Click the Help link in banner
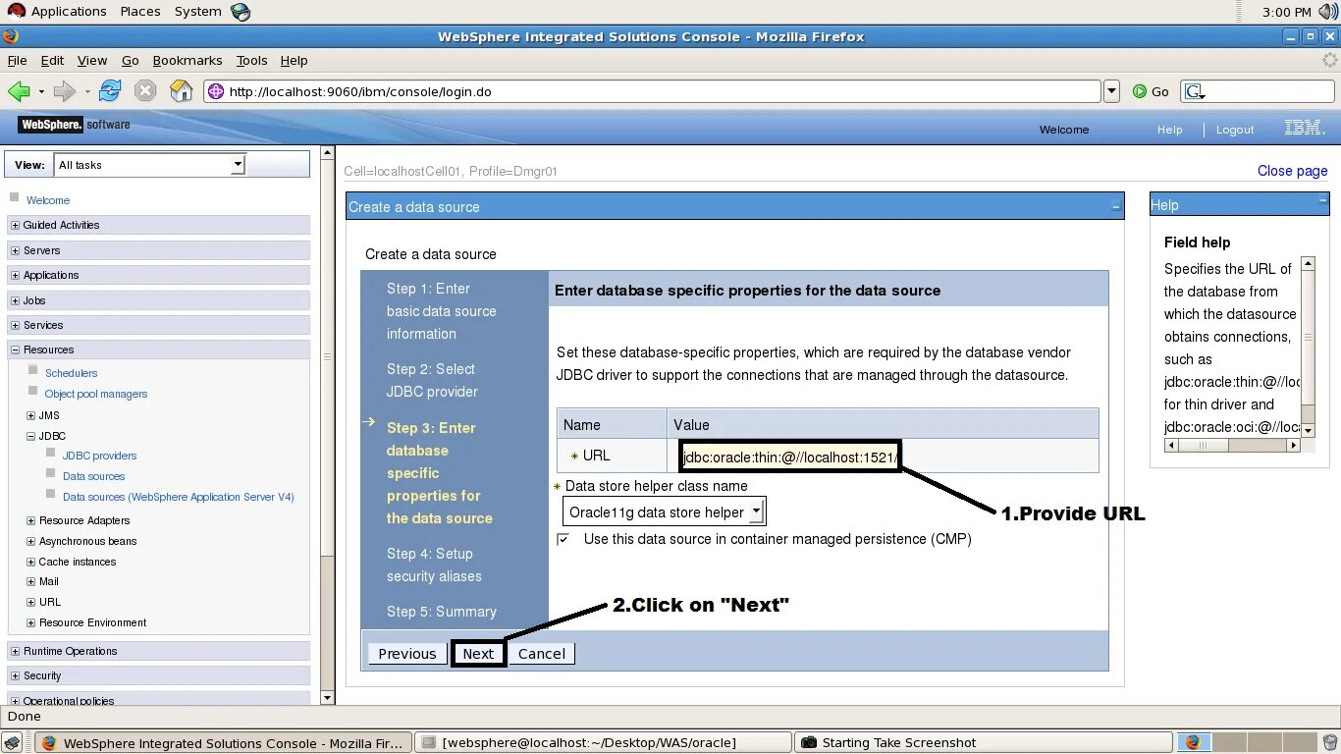This screenshot has height=754, width=1341. 1169,130
